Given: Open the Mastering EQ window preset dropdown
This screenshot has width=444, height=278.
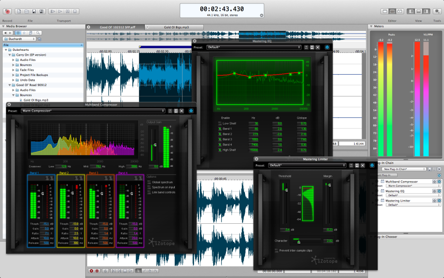Looking at the screenshot, I should (x=254, y=47).
